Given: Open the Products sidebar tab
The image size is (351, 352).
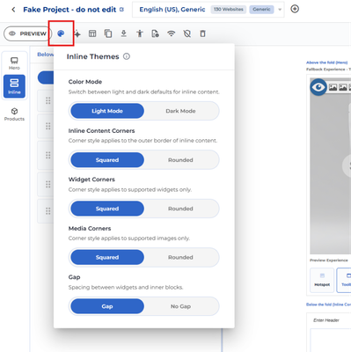Looking at the screenshot, I should (14, 114).
